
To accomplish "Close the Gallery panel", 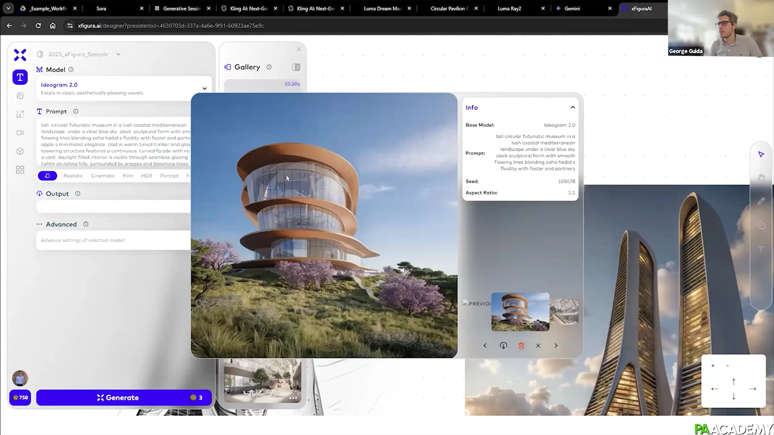I will [x=299, y=49].
